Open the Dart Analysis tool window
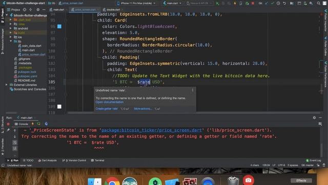Viewport: 328px width, 185px height. (x=47, y=160)
